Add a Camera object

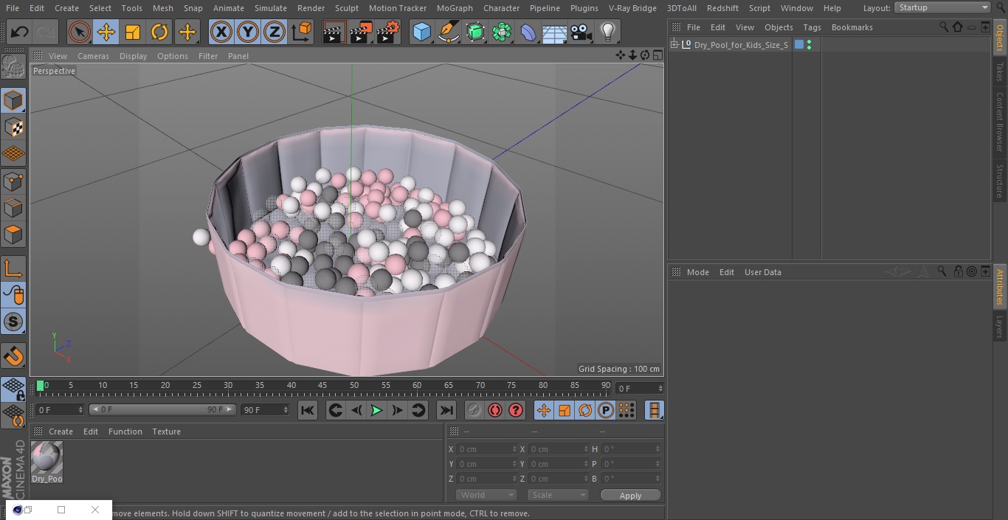tap(581, 32)
